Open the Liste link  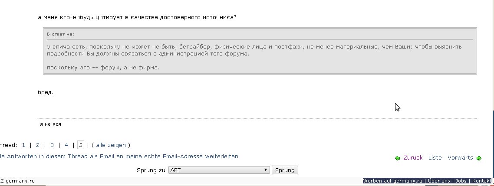435,158
